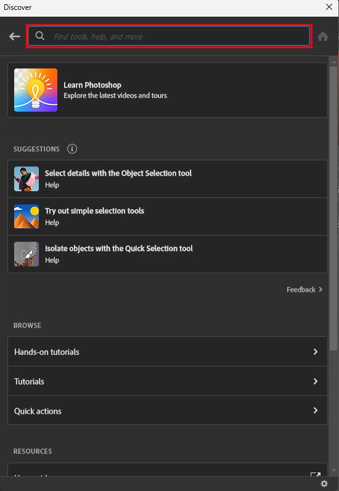Open external link icon under Resources
Viewport: 339px width, 491px height.
tap(315, 475)
